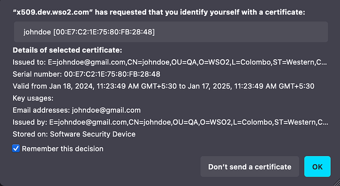The image size is (340, 186).
Task: Click Don't send a certificate button
Action: click(250, 167)
